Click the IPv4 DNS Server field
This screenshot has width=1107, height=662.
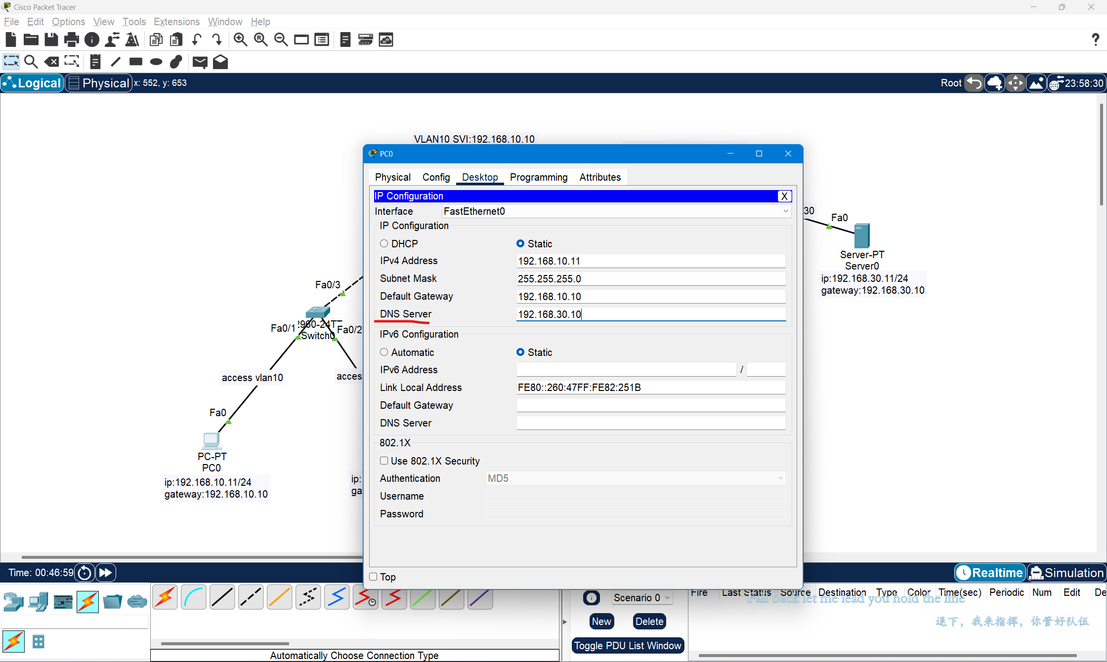click(651, 314)
